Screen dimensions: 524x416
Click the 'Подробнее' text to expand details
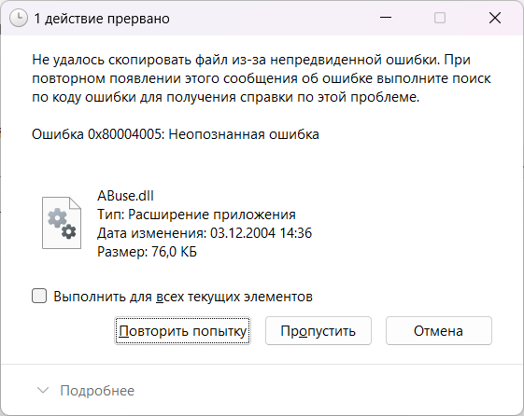click(x=97, y=391)
